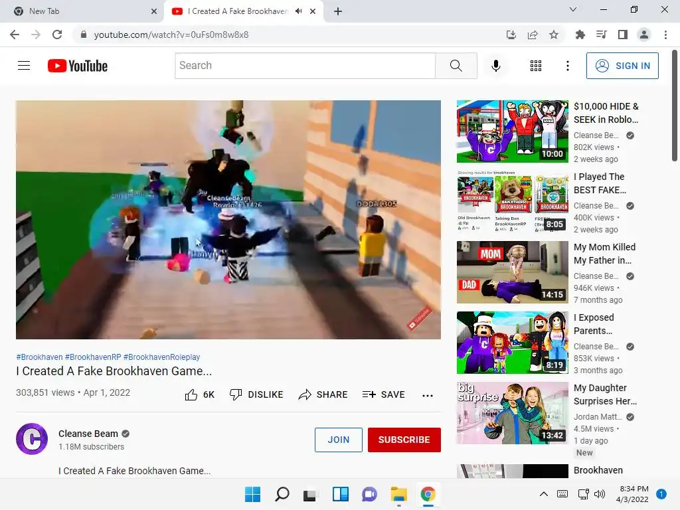The width and height of the screenshot is (680, 510).
Task: Open the I Exposed Parents title
Action: (594, 324)
